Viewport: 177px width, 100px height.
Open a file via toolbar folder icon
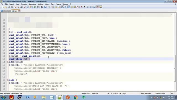pyautogui.click(x=6, y=7)
